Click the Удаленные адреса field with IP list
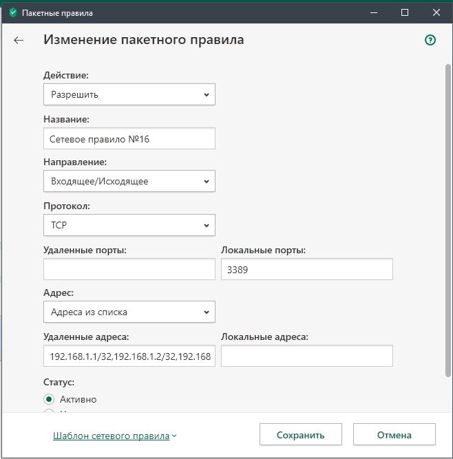The width and height of the screenshot is (453, 459). pos(129,356)
